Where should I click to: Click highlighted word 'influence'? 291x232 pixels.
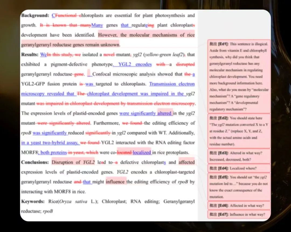coord(115,182)
